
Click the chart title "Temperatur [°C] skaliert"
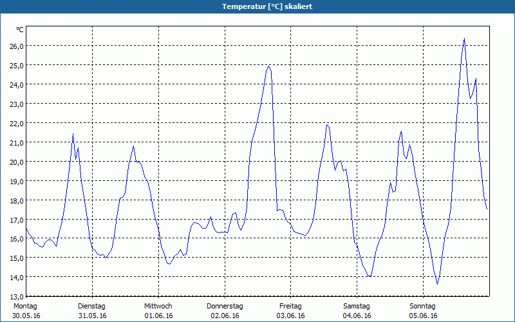[257, 6]
